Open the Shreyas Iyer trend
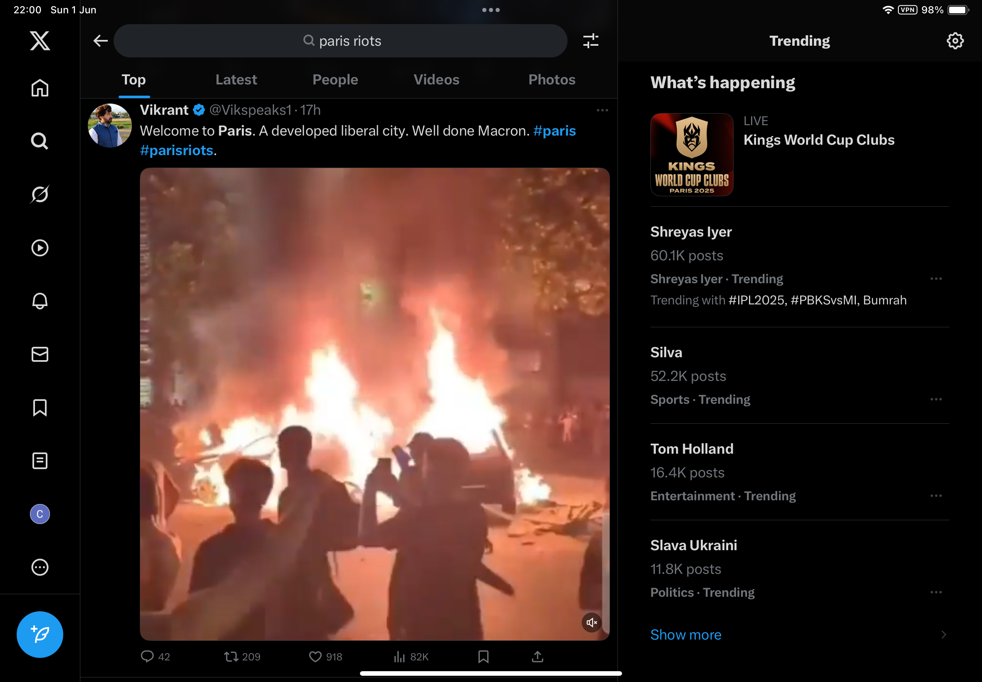 (691, 232)
